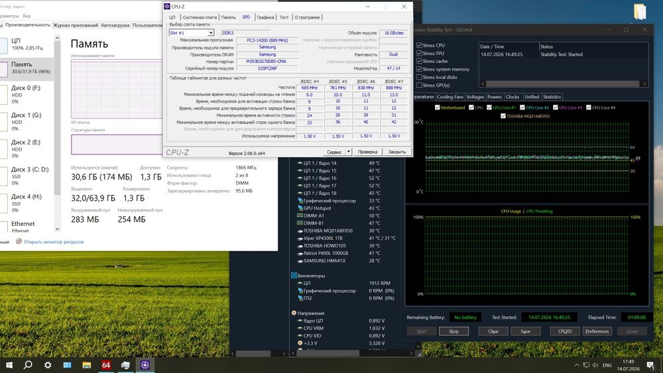Click SAMSUNG HM641JI drive icon
663x373 pixels.
(x=300, y=260)
